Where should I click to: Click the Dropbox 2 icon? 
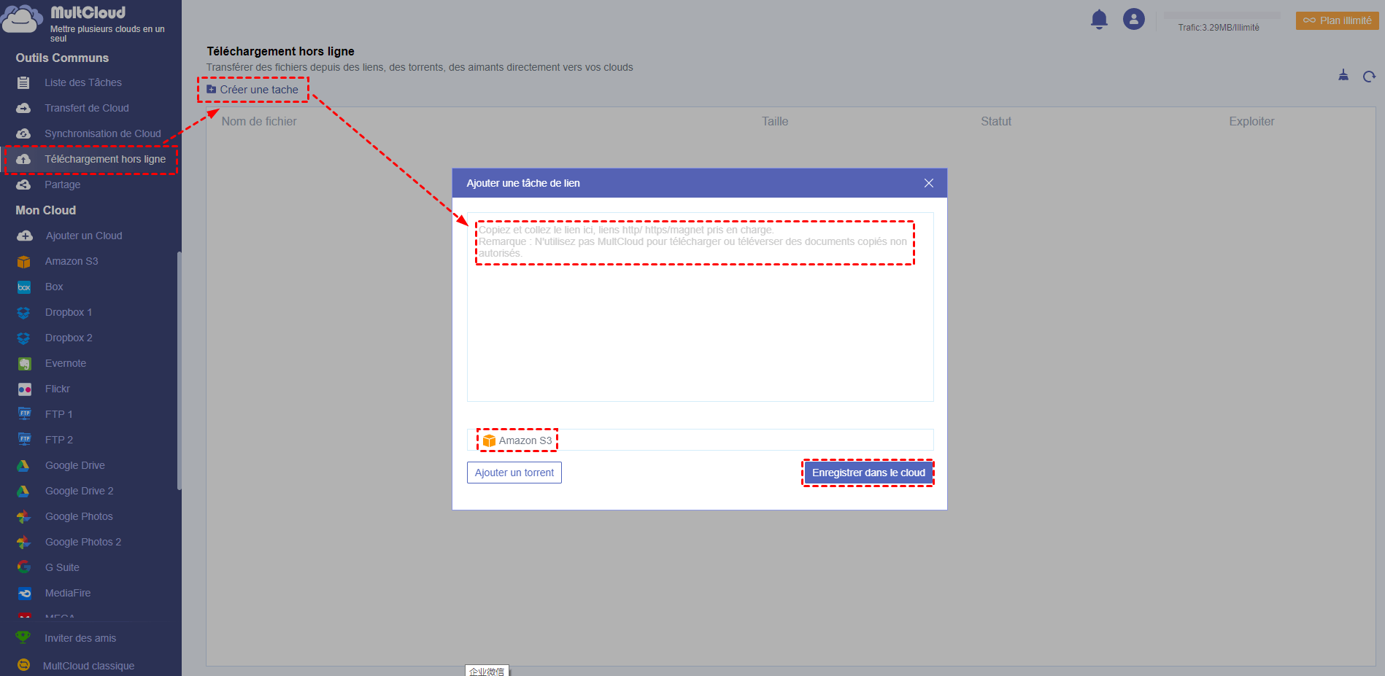[x=24, y=338]
